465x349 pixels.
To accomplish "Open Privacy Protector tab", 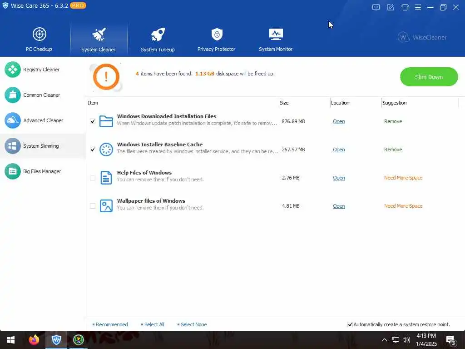I will tap(217, 40).
